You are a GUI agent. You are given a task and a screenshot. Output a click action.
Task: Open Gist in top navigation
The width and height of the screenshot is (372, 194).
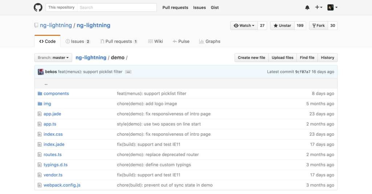point(215,8)
